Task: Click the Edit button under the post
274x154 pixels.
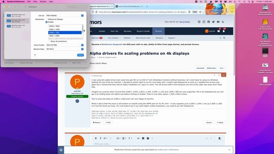Action: pos(108,123)
